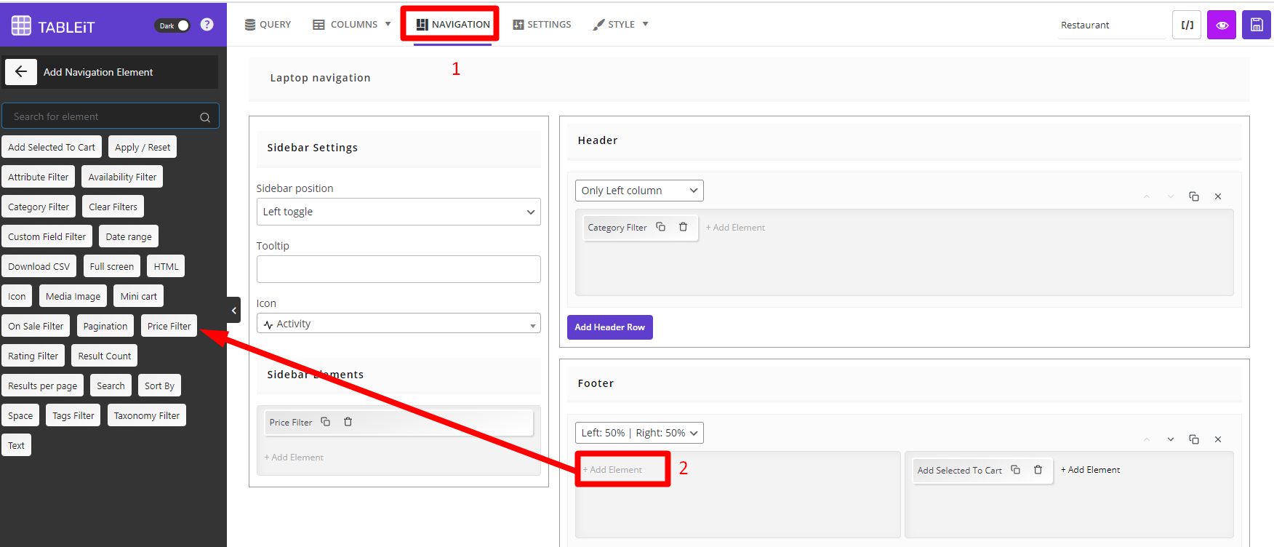This screenshot has width=1274, height=547.
Task: Open the Icon dropdown showing Activity
Action: coord(398,324)
